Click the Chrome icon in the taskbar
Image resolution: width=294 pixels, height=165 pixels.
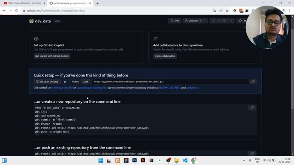(x=193, y=160)
